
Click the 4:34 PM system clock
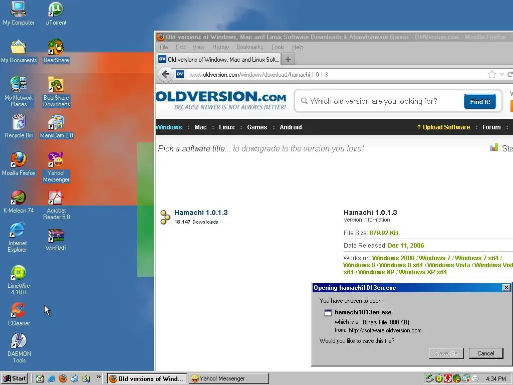[x=495, y=379]
